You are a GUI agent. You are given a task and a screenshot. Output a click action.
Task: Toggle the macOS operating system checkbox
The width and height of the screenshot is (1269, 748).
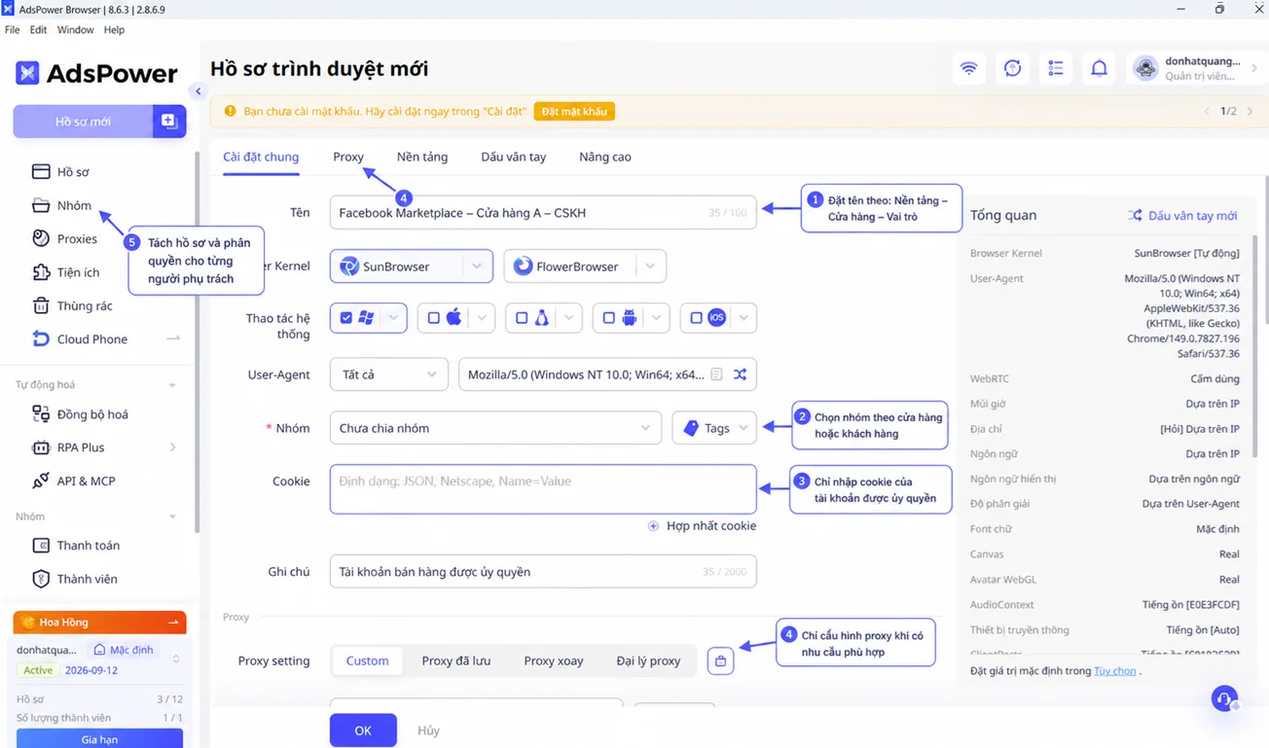pos(434,318)
